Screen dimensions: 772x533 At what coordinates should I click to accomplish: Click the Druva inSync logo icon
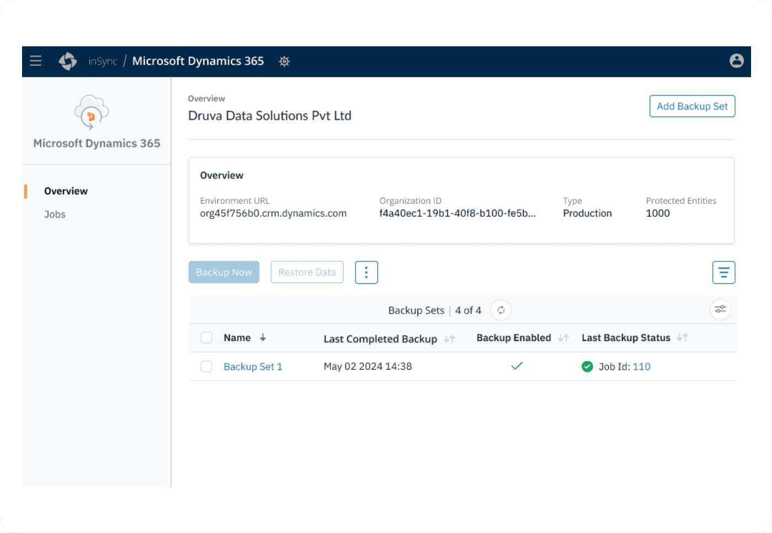tap(68, 61)
